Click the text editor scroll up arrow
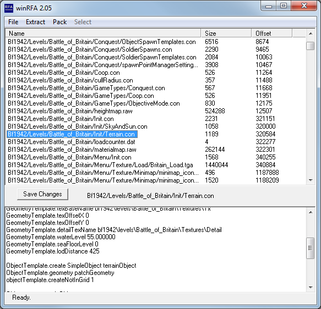This screenshot has height=309, width=321. click(311, 213)
